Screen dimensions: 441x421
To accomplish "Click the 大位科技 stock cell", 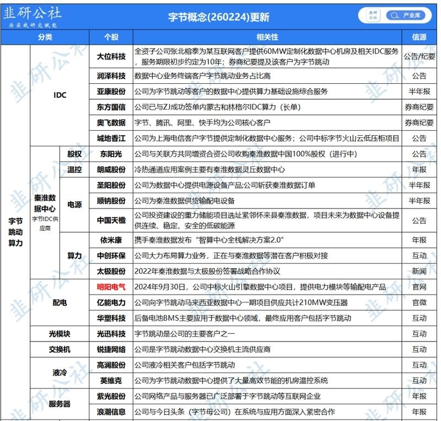I will 111,57.
